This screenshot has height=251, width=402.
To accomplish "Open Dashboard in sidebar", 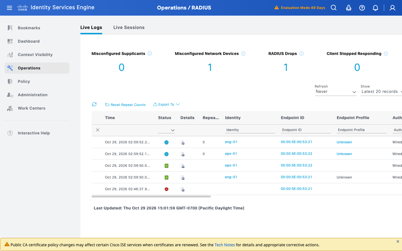I will [x=37, y=41].
